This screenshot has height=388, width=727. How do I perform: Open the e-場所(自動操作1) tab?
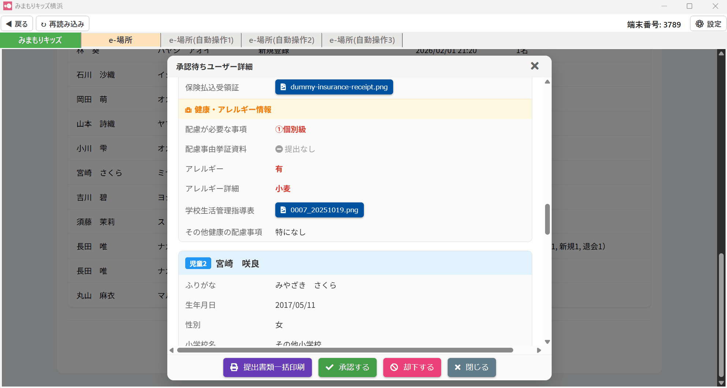pos(201,40)
